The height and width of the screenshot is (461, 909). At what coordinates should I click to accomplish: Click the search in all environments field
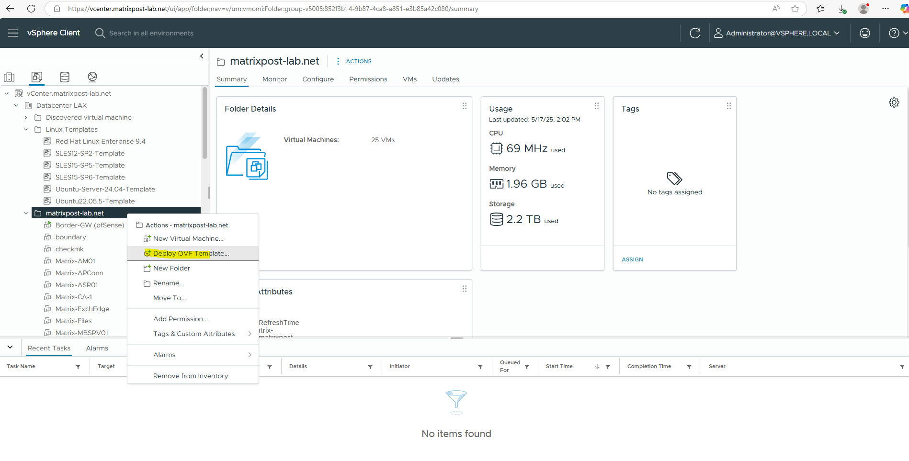[x=151, y=33]
